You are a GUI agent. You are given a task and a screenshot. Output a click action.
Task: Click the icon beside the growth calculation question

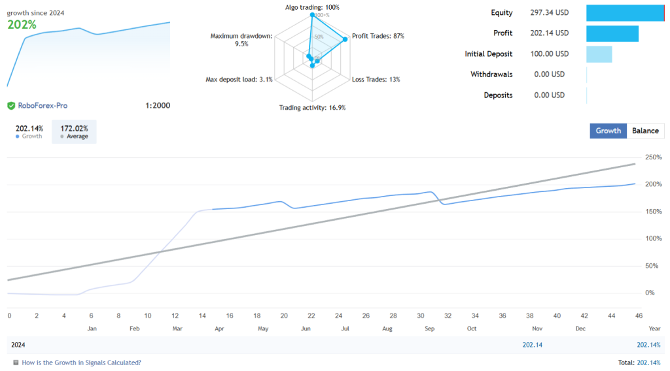16,363
